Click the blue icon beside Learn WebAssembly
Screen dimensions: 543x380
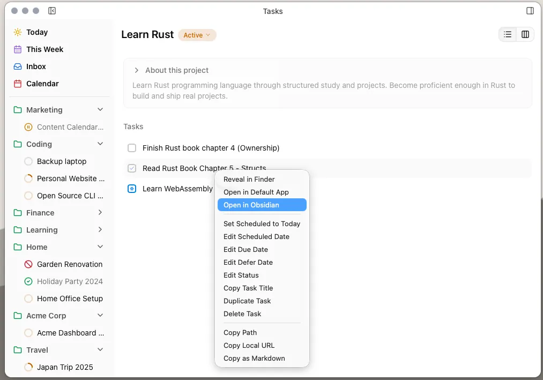tap(132, 189)
